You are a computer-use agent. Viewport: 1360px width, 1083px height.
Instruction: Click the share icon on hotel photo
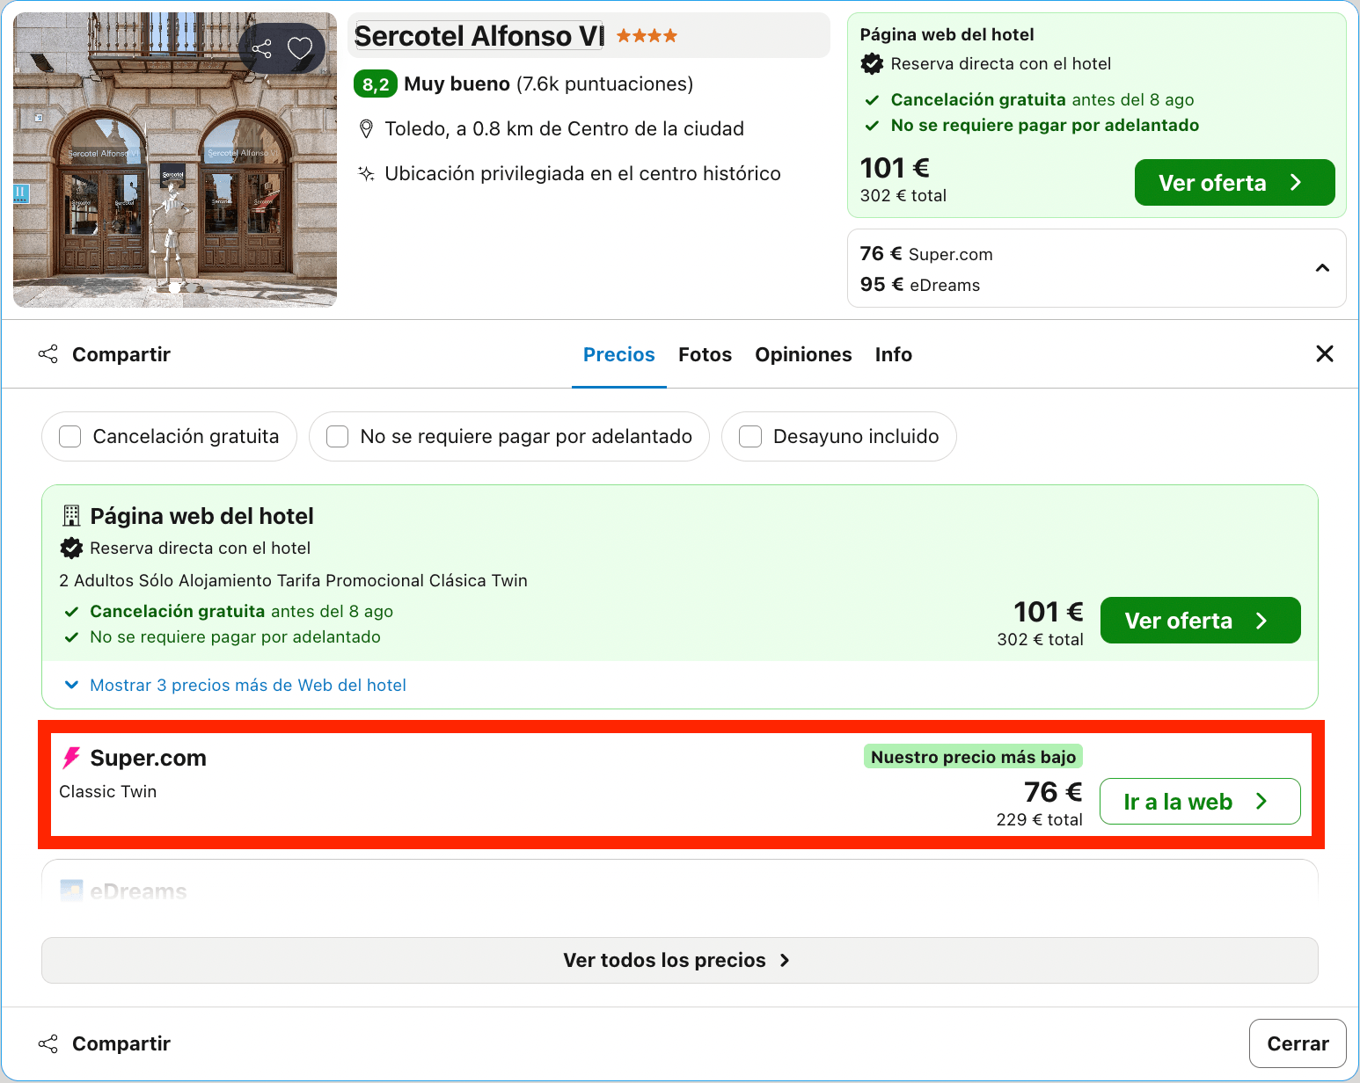[x=262, y=48]
